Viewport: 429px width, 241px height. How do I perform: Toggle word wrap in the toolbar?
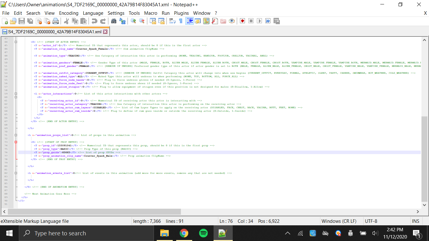172,21
